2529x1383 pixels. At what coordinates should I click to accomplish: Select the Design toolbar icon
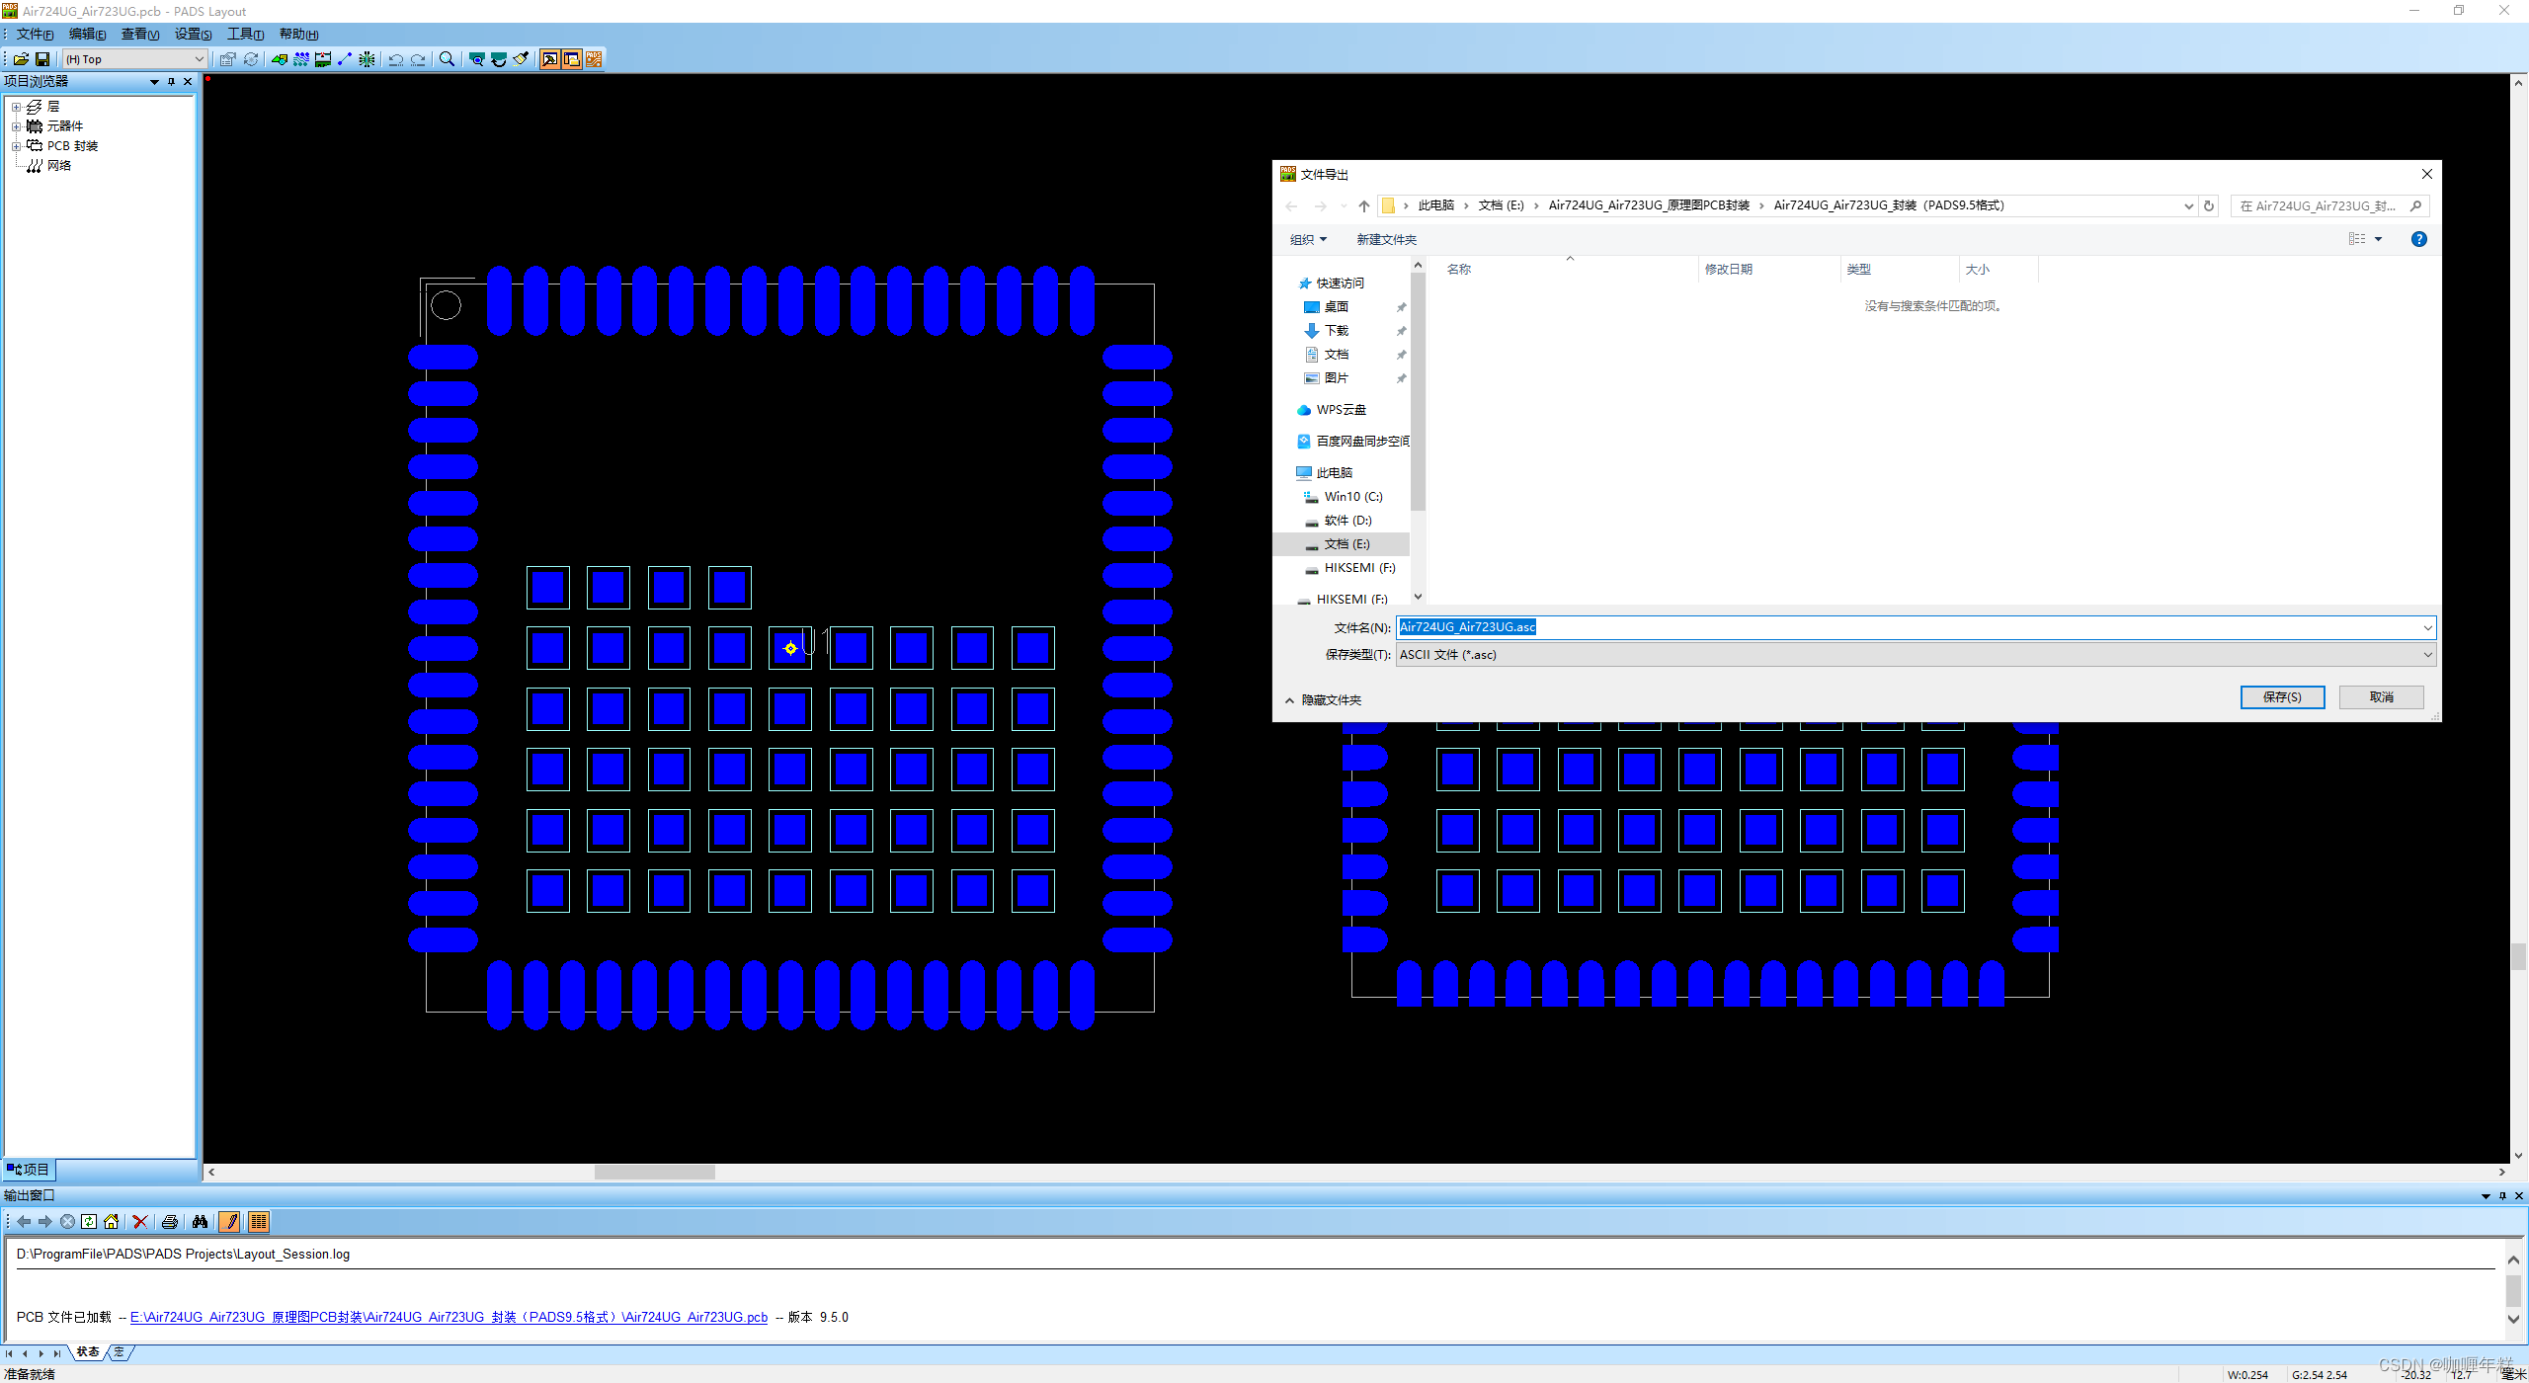tap(301, 59)
